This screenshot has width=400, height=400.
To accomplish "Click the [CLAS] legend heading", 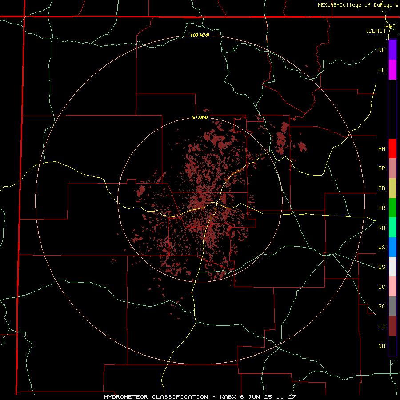I will [x=376, y=31].
